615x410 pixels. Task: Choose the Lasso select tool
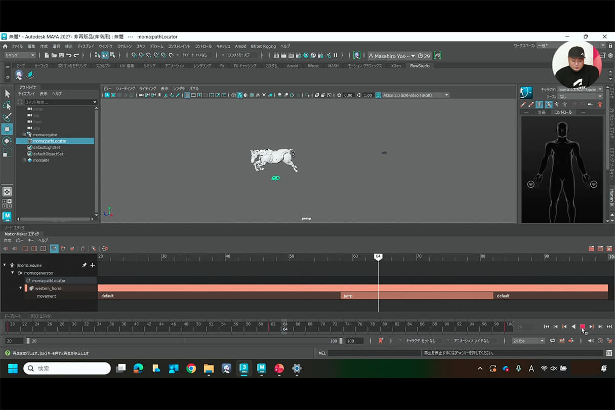tap(7, 105)
